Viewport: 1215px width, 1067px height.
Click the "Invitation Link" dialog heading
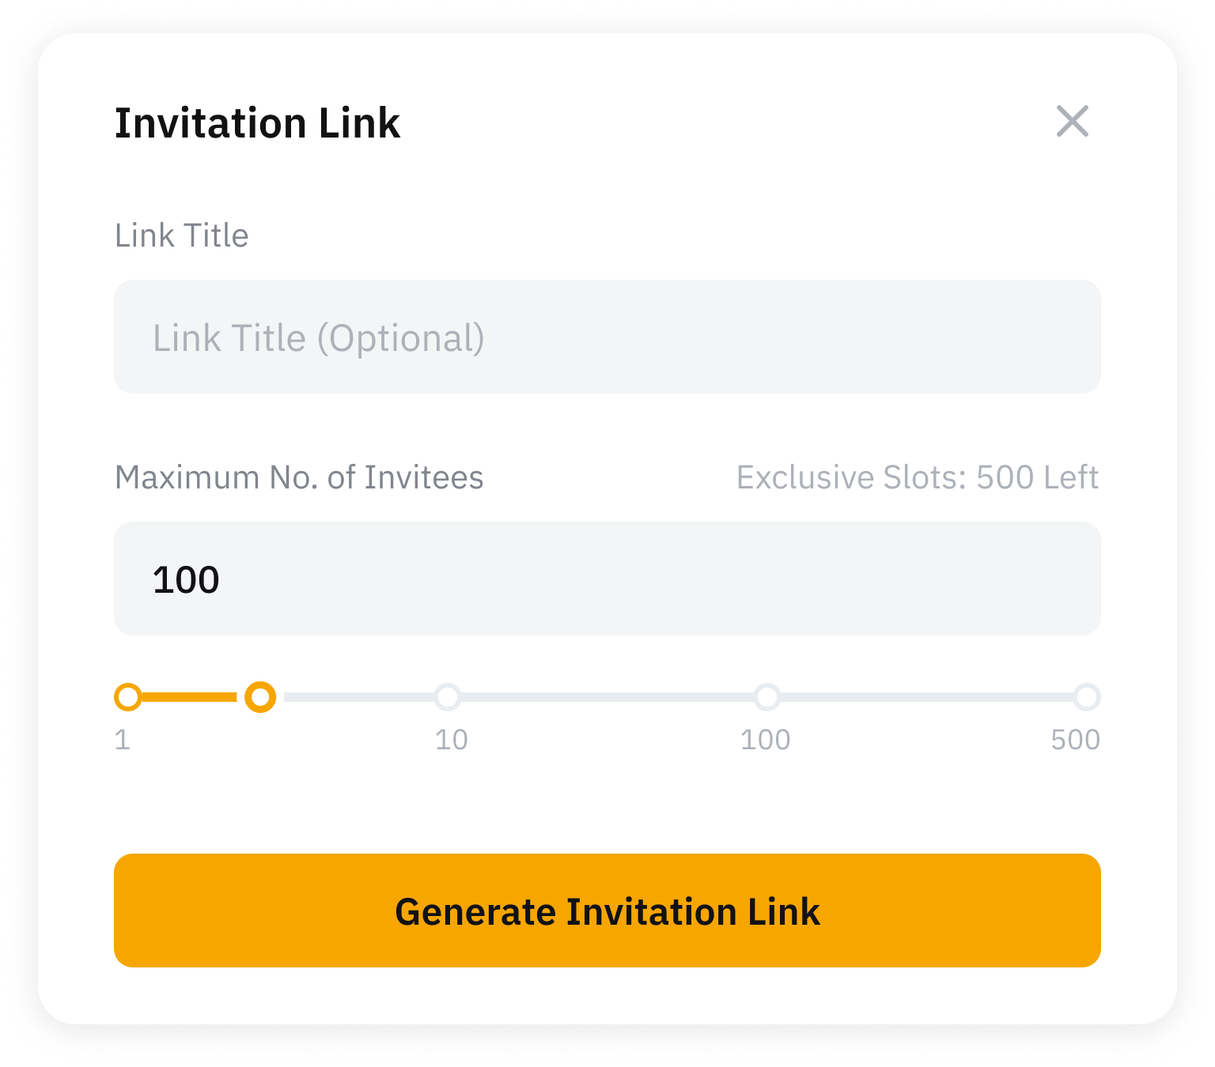tap(257, 123)
